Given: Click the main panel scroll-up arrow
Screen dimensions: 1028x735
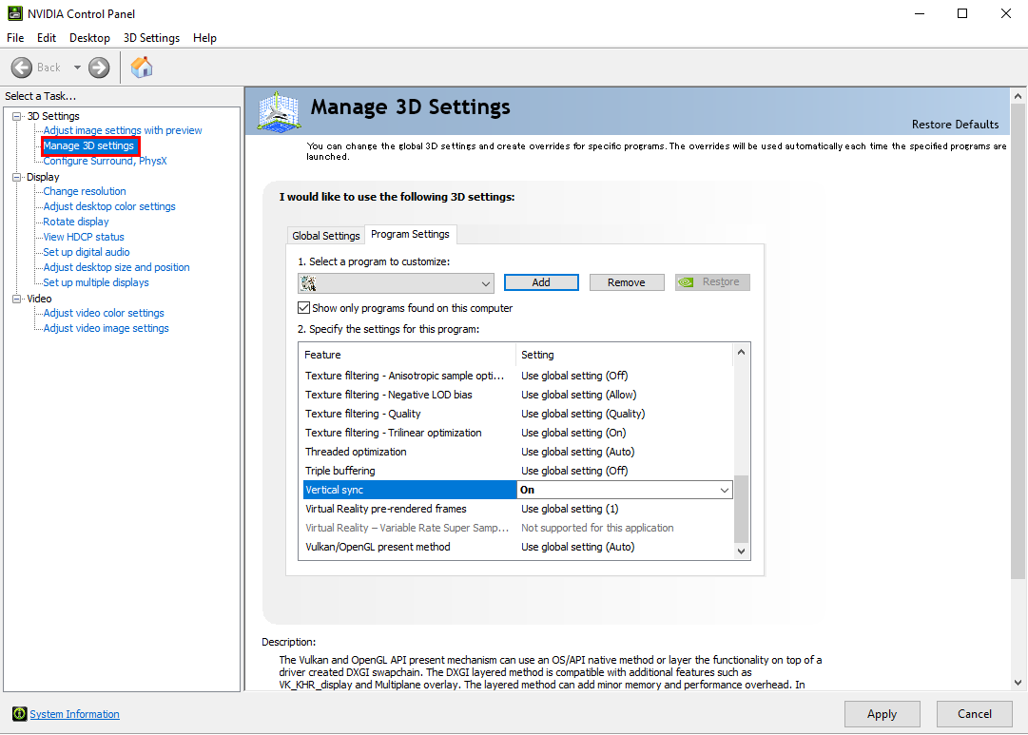Looking at the screenshot, I should click(1018, 96).
